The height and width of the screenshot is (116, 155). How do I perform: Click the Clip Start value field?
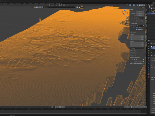pos(140,14)
